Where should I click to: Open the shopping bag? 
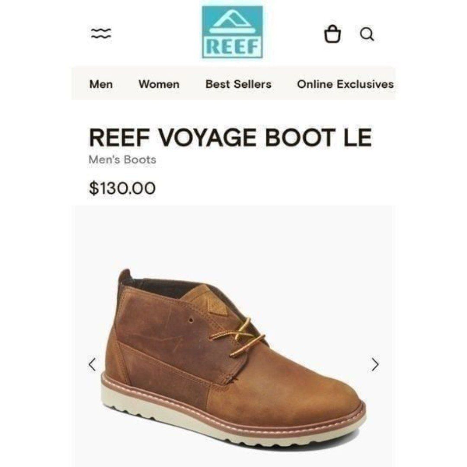333,34
